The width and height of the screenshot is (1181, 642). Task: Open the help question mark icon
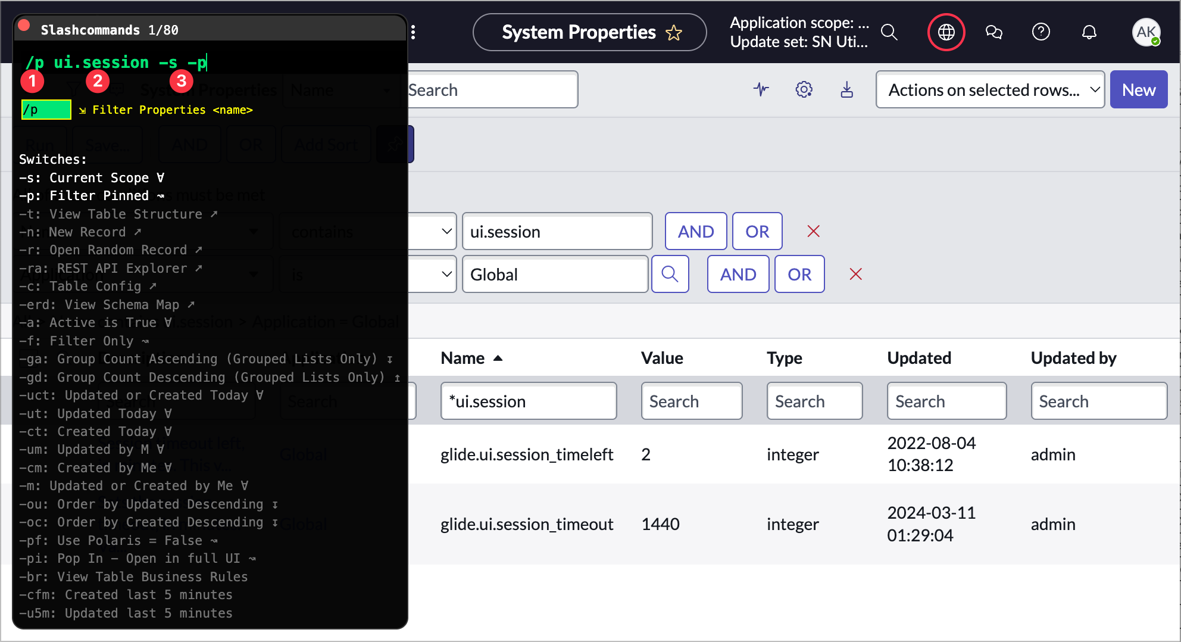coord(1041,32)
